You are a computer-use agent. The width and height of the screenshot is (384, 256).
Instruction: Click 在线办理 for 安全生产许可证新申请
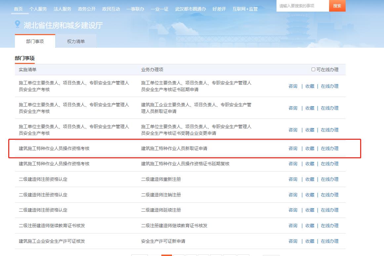[x=330, y=241]
